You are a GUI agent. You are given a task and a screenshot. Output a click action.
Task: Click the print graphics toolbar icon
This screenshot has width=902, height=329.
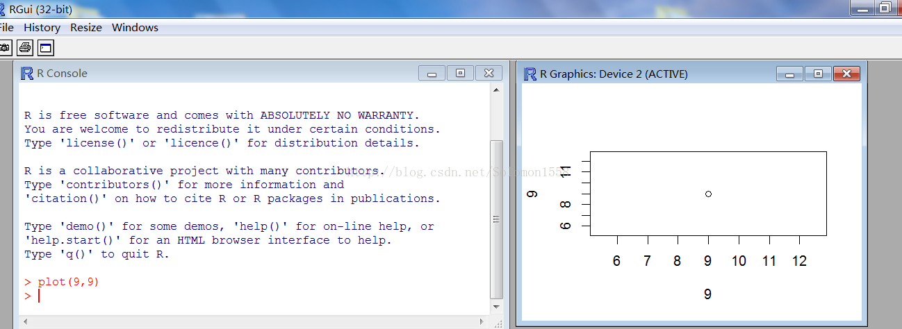tap(25, 48)
